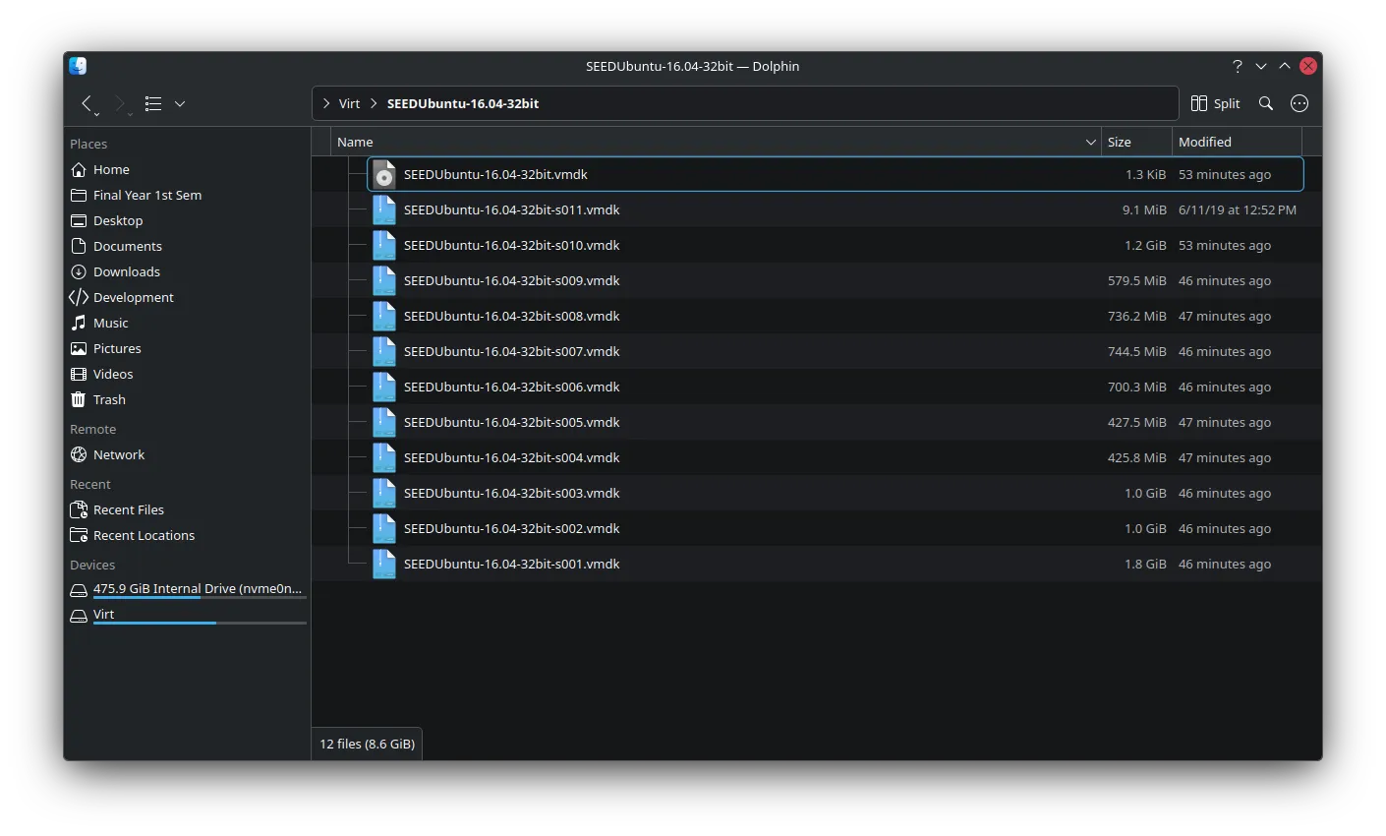Click Virt in the breadcrumb path

pos(350,103)
